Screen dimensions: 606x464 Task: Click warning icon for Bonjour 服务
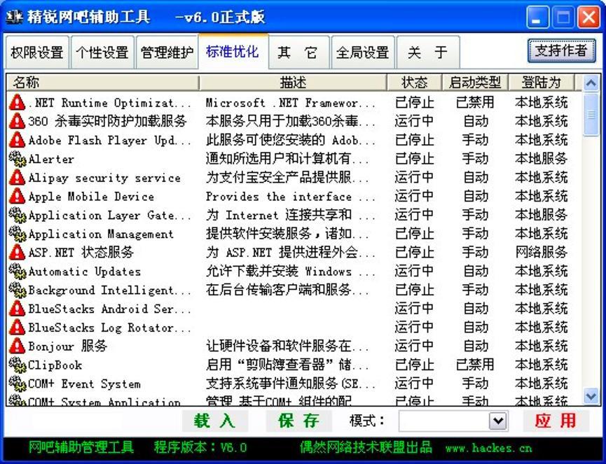[17, 346]
